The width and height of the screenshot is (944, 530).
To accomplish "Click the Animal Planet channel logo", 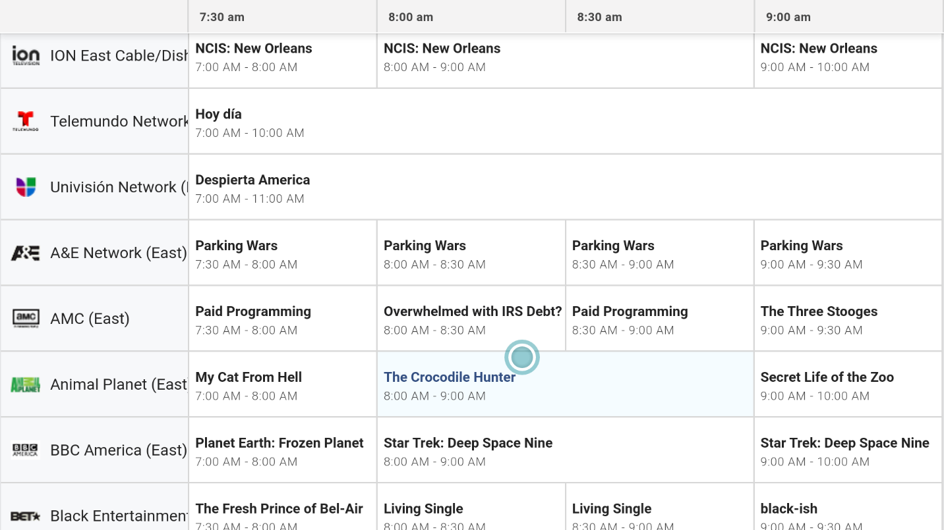I will click(26, 384).
